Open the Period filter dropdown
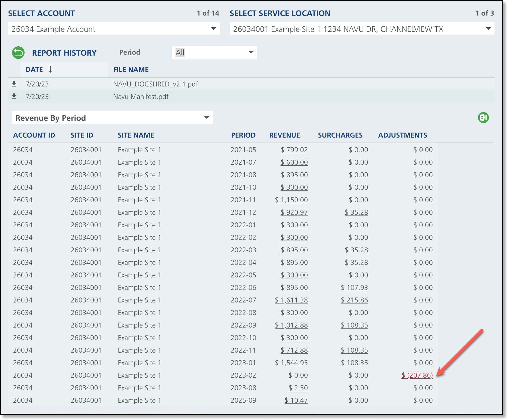Image resolution: width=508 pixels, height=420 pixels. click(x=251, y=52)
